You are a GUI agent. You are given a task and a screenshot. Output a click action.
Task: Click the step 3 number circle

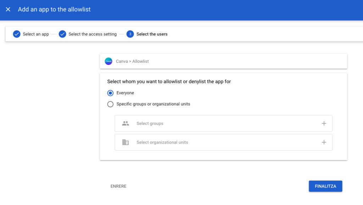pos(130,34)
